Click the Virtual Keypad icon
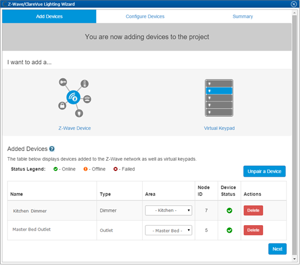300x265 pixels. tap(219, 98)
